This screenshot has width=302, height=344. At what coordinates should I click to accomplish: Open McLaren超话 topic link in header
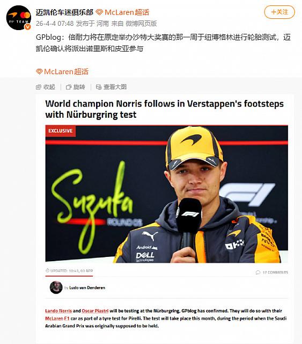[x=127, y=12]
